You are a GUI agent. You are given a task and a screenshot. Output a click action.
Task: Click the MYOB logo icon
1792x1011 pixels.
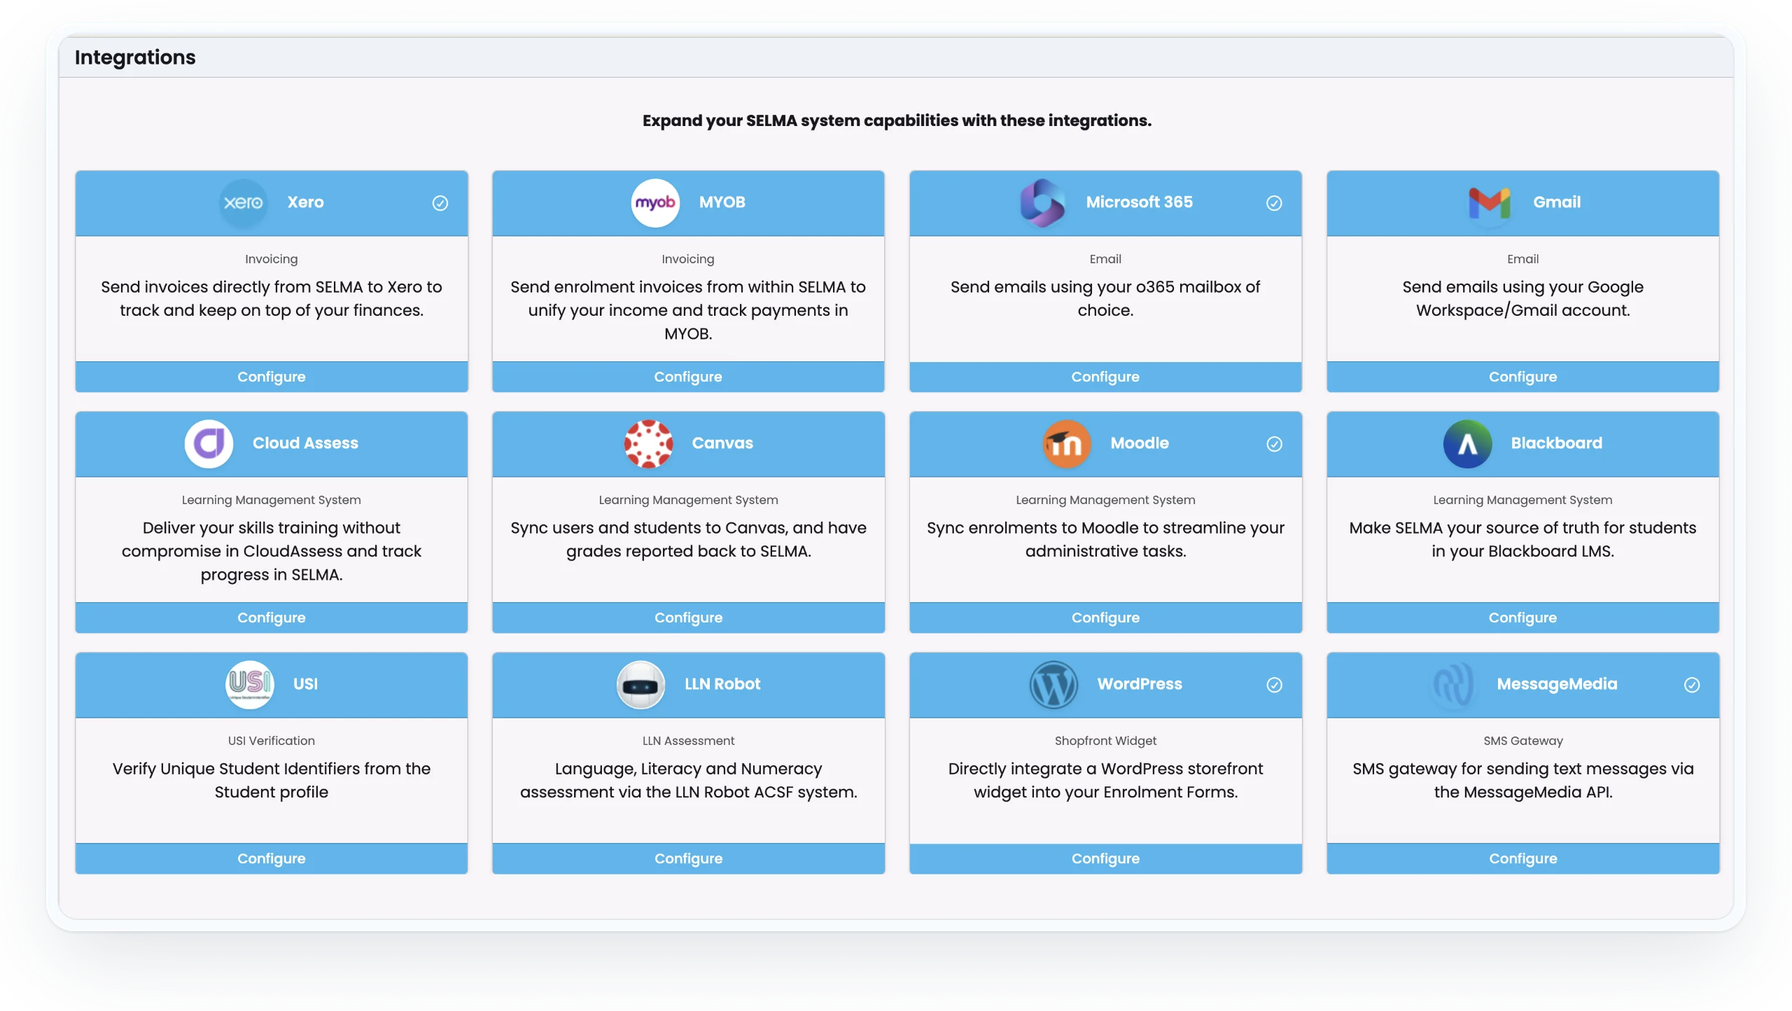click(655, 202)
